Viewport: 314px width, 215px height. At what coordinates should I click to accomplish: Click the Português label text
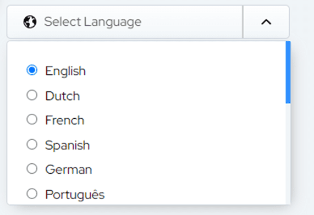coord(75,195)
